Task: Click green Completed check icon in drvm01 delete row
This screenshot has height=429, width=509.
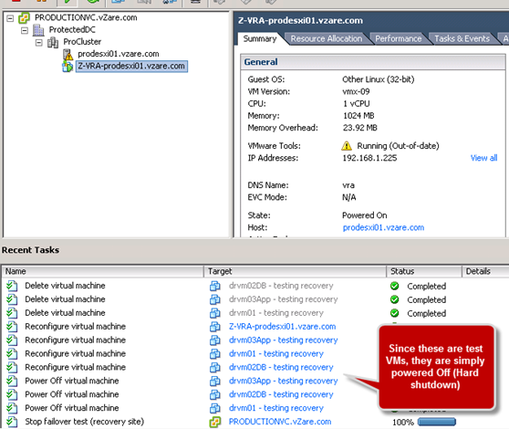Action: click(394, 313)
